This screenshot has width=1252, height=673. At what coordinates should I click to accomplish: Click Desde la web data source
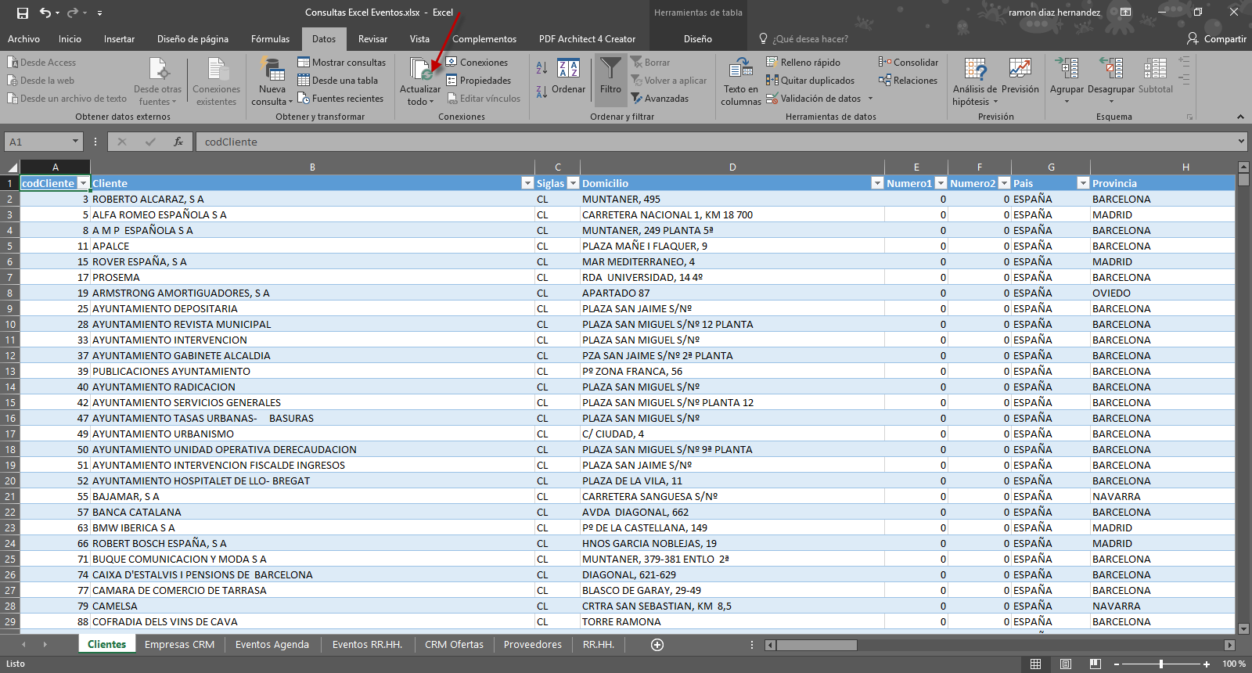coord(41,81)
